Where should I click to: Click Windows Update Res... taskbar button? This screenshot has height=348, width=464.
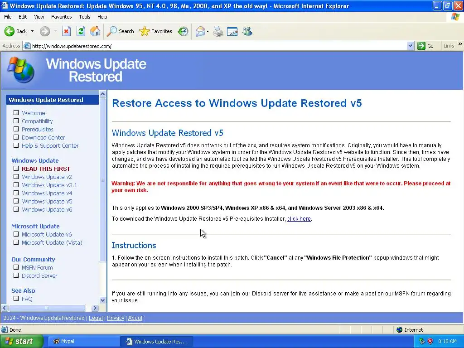pyautogui.click(x=157, y=341)
